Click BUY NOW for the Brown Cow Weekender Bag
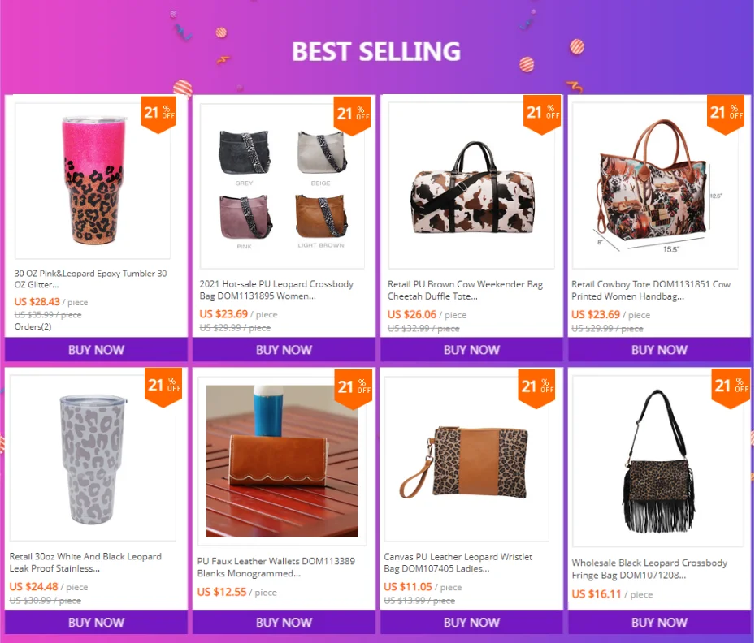 (471, 350)
